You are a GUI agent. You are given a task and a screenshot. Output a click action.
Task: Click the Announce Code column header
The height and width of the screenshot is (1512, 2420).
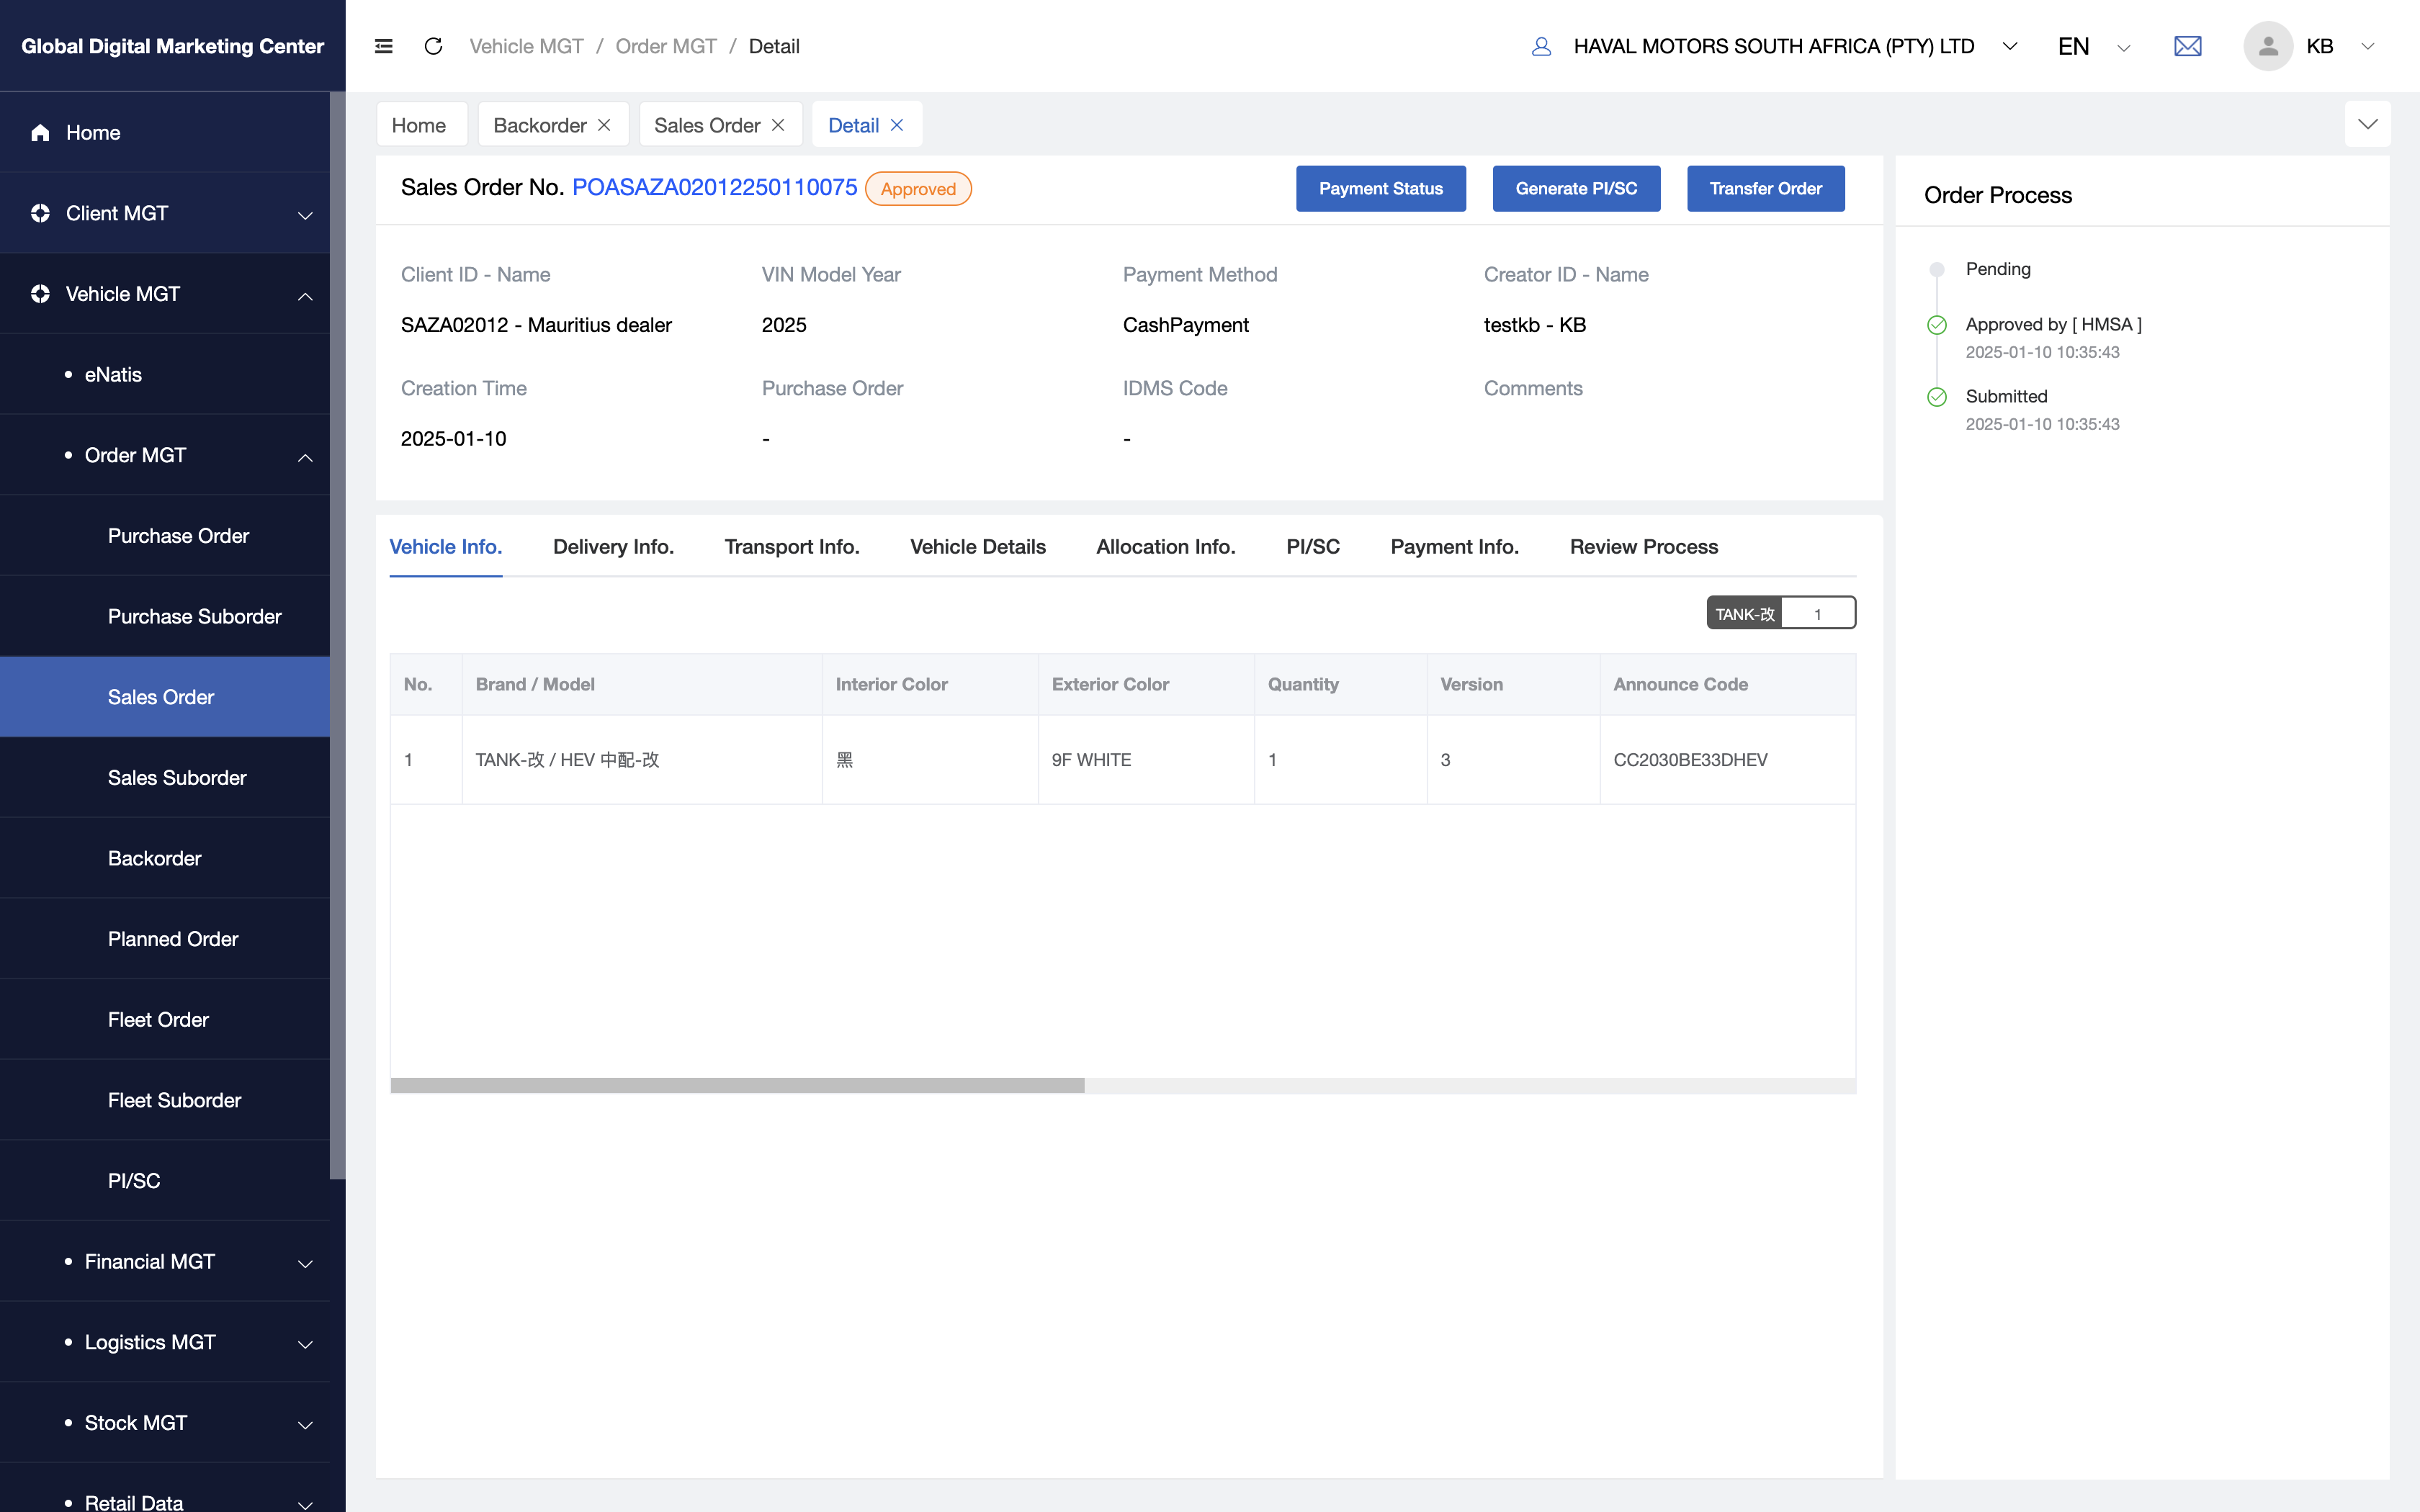(x=1727, y=684)
